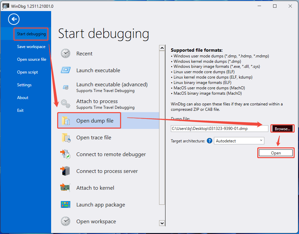This screenshot has width=299, height=234.
Task: Click the Browse button for dump files
Action: click(x=282, y=128)
